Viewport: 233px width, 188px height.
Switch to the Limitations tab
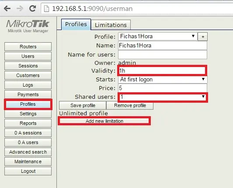[x=111, y=25]
